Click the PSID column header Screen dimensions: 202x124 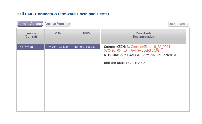tap(86, 34)
